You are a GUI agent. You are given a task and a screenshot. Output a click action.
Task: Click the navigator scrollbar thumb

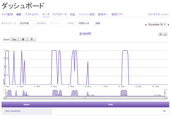[x=85, y=98]
